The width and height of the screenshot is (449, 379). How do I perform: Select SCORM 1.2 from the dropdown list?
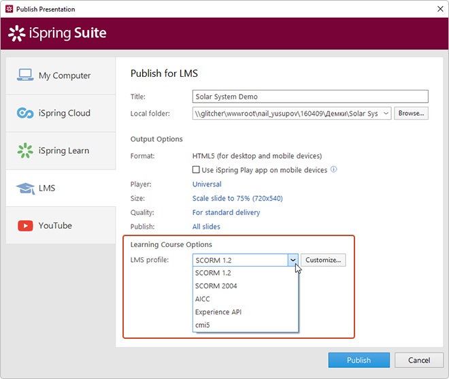tap(246, 273)
